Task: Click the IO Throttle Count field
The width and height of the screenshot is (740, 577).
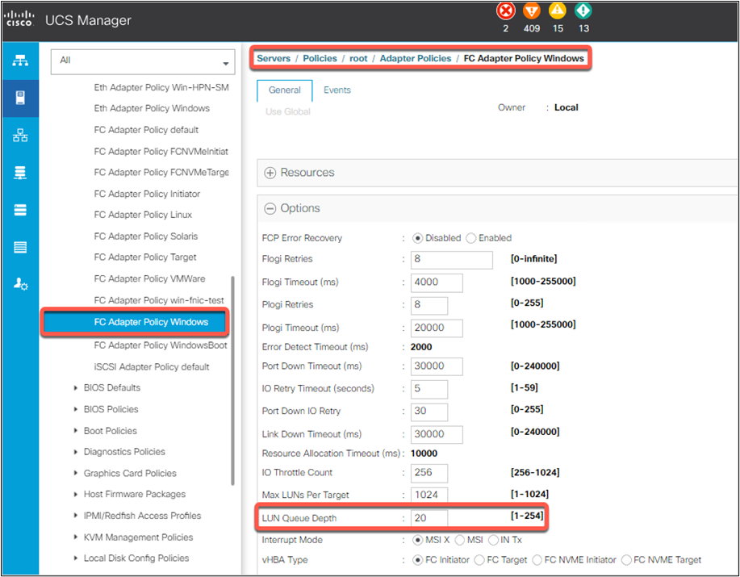Action: point(429,473)
